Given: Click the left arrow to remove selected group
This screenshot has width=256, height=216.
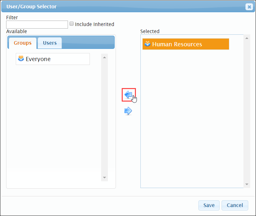Looking at the screenshot, I should point(128,94).
